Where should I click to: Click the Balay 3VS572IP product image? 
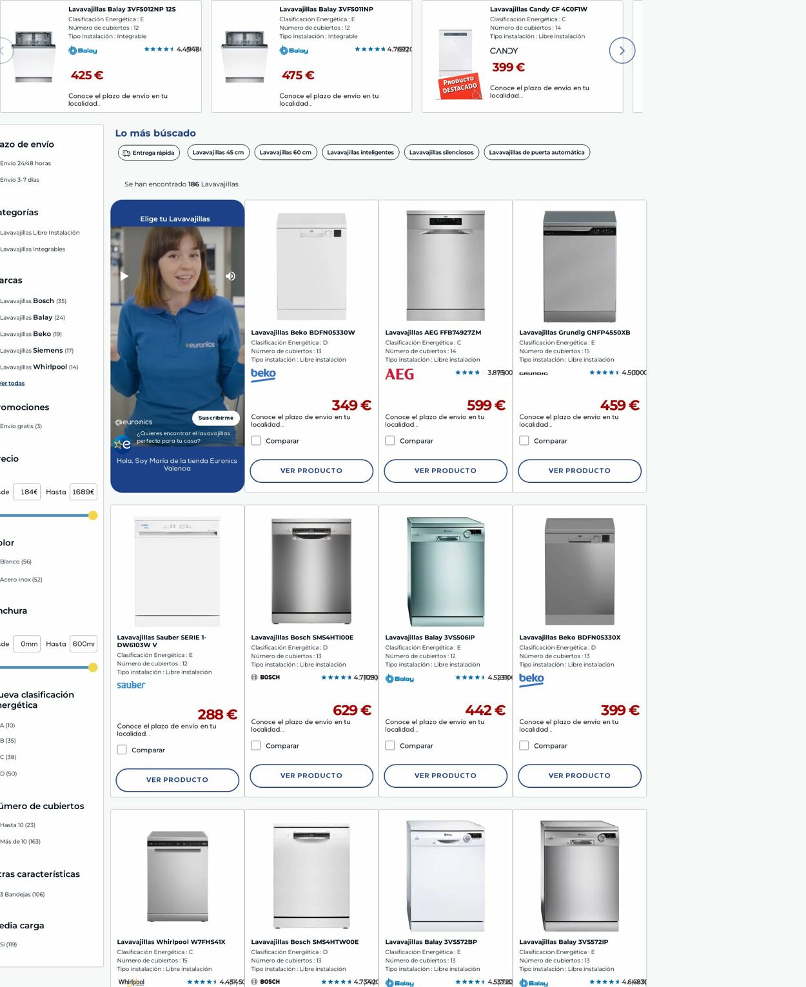coord(580,875)
